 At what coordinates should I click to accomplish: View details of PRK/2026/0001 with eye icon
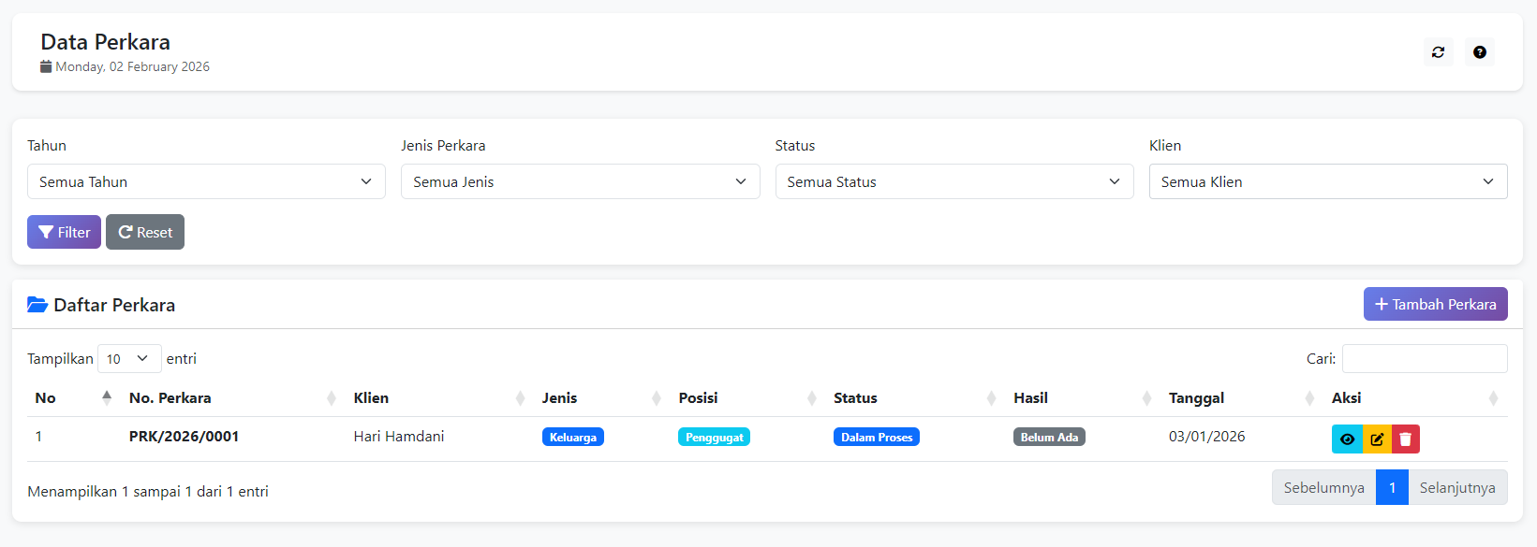pos(1347,439)
